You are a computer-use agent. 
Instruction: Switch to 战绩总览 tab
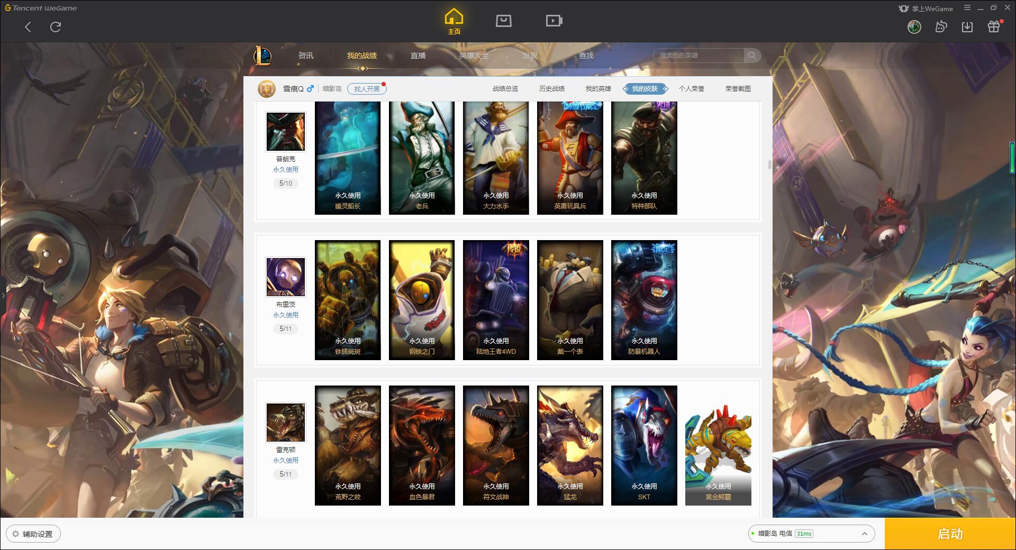505,89
